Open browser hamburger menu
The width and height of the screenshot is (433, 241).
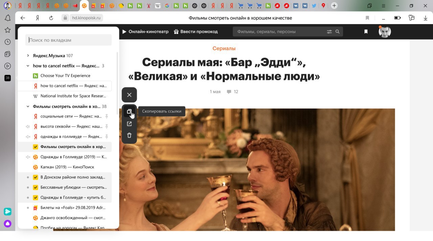click(x=383, y=5)
